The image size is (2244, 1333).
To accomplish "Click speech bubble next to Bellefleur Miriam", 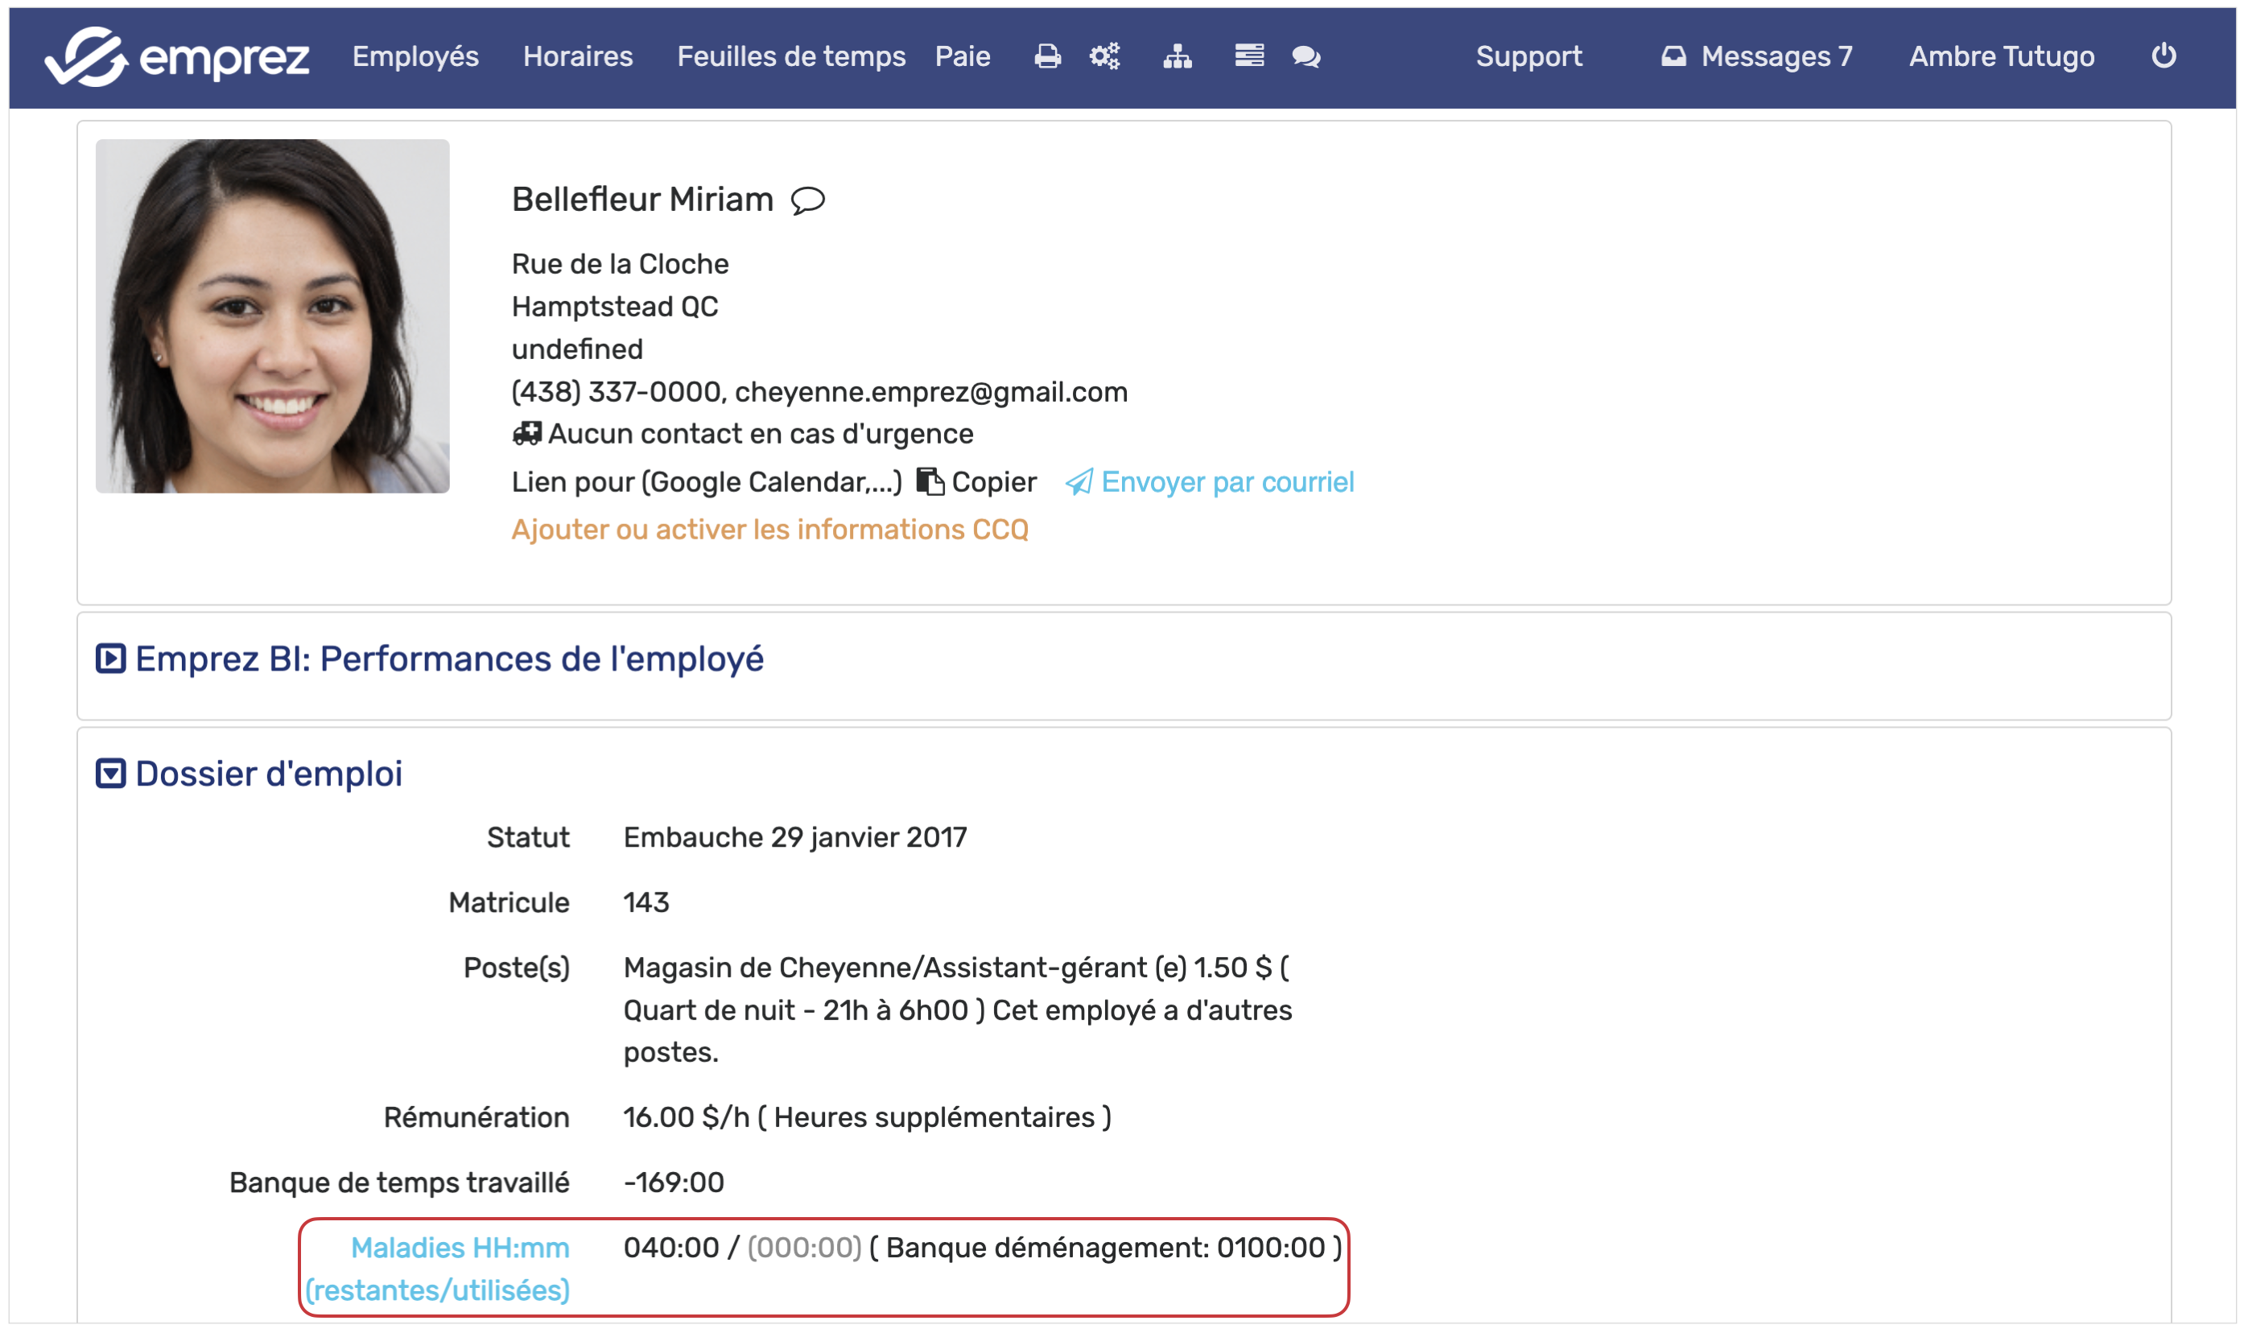I will coord(807,200).
